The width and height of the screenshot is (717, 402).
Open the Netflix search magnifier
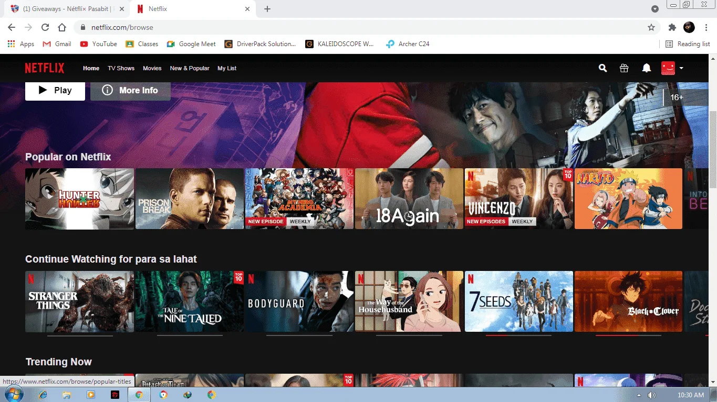click(602, 68)
